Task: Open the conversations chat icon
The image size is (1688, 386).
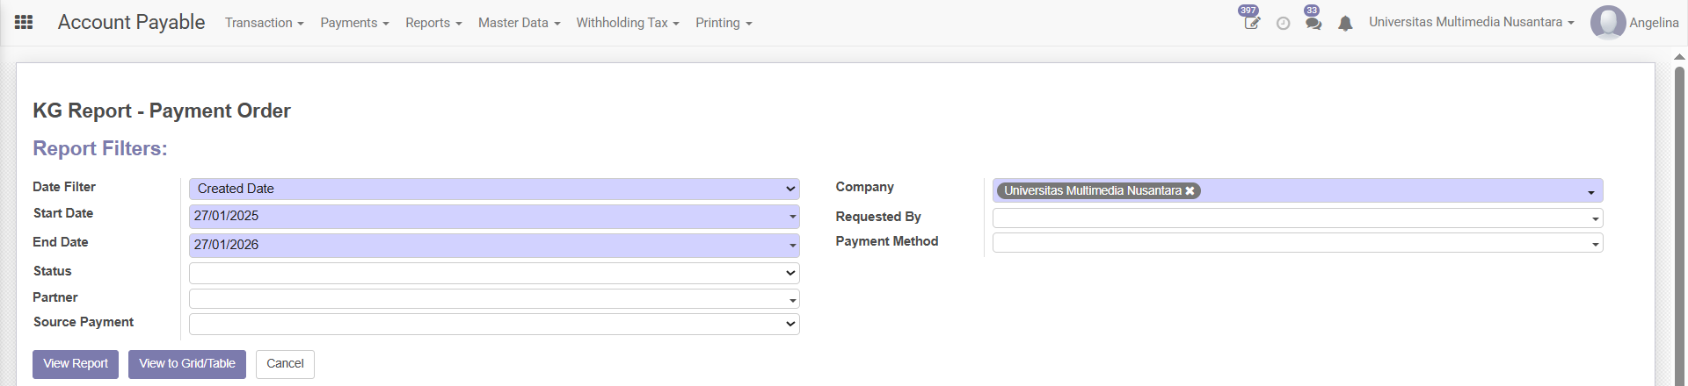Action: point(1313,24)
